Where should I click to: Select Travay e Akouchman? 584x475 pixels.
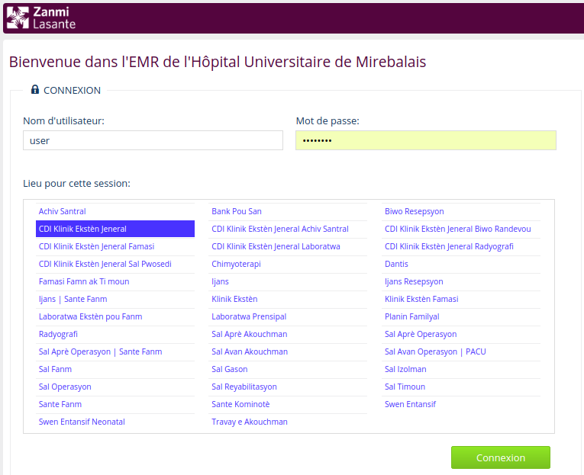288,422
